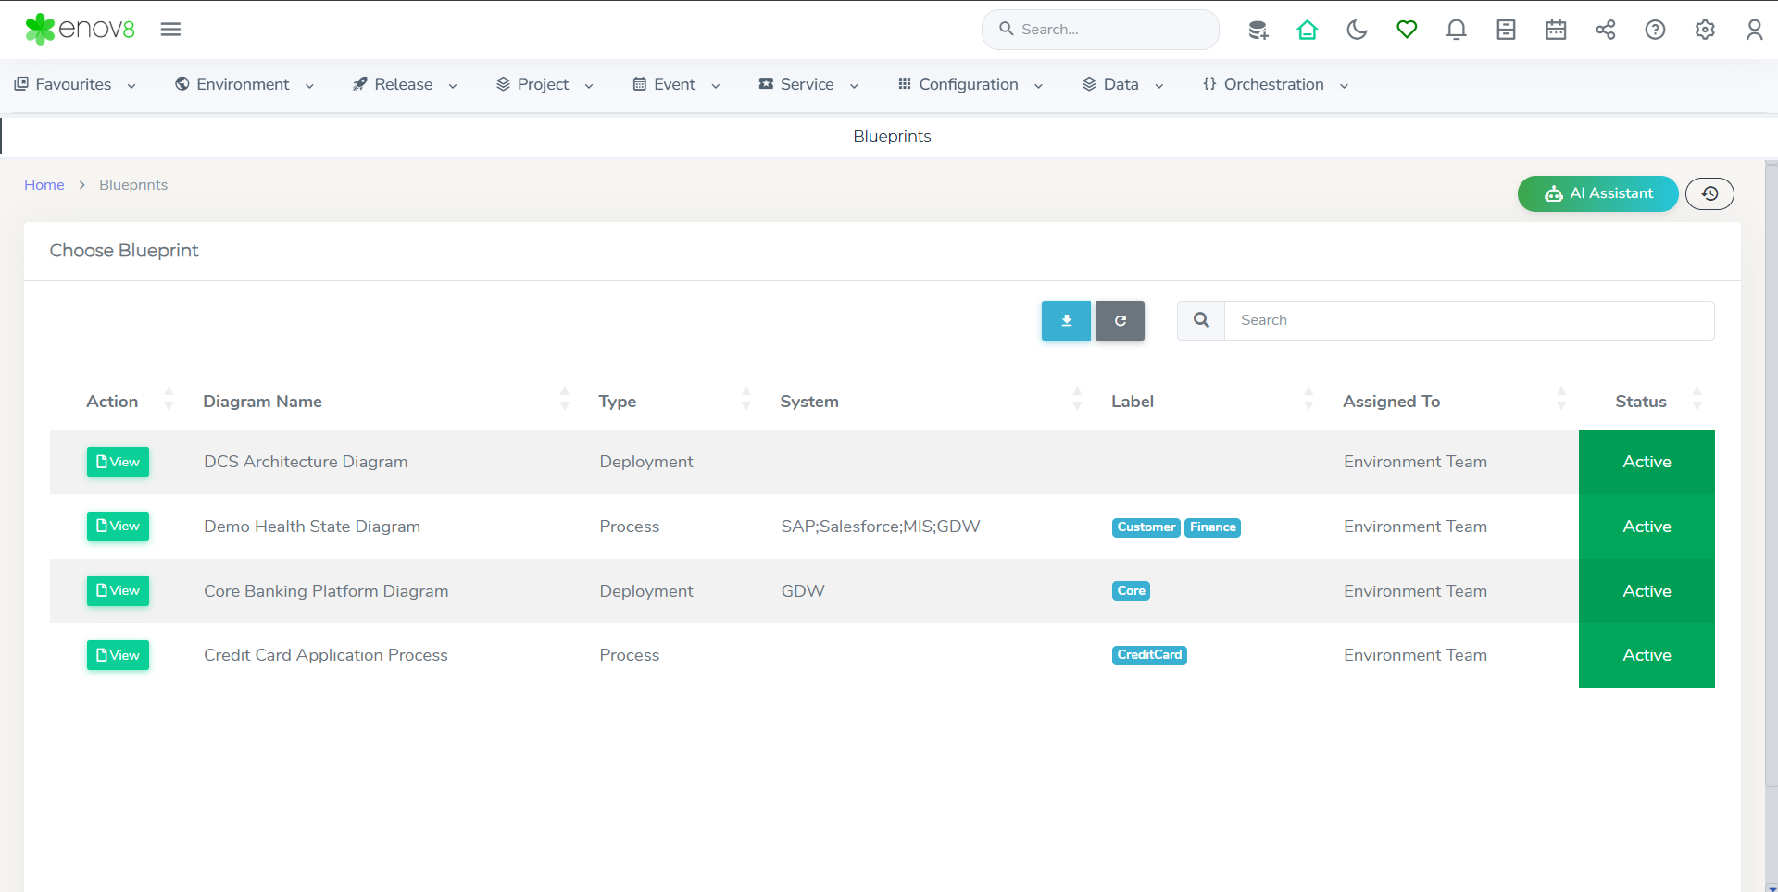Viewport: 1778px width, 892px height.
Task: Click the share network icon
Action: click(x=1605, y=30)
